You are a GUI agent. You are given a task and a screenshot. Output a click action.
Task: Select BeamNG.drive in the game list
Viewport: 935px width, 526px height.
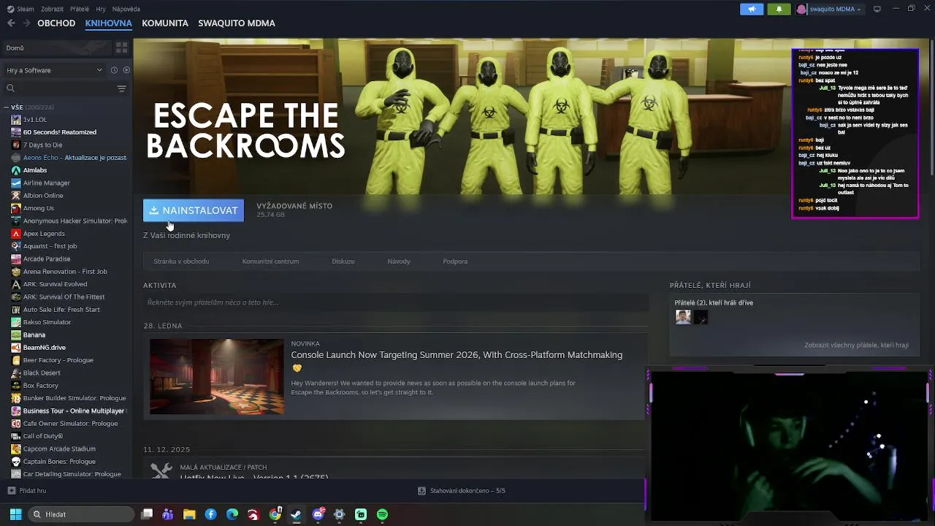pyautogui.click(x=44, y=348)
